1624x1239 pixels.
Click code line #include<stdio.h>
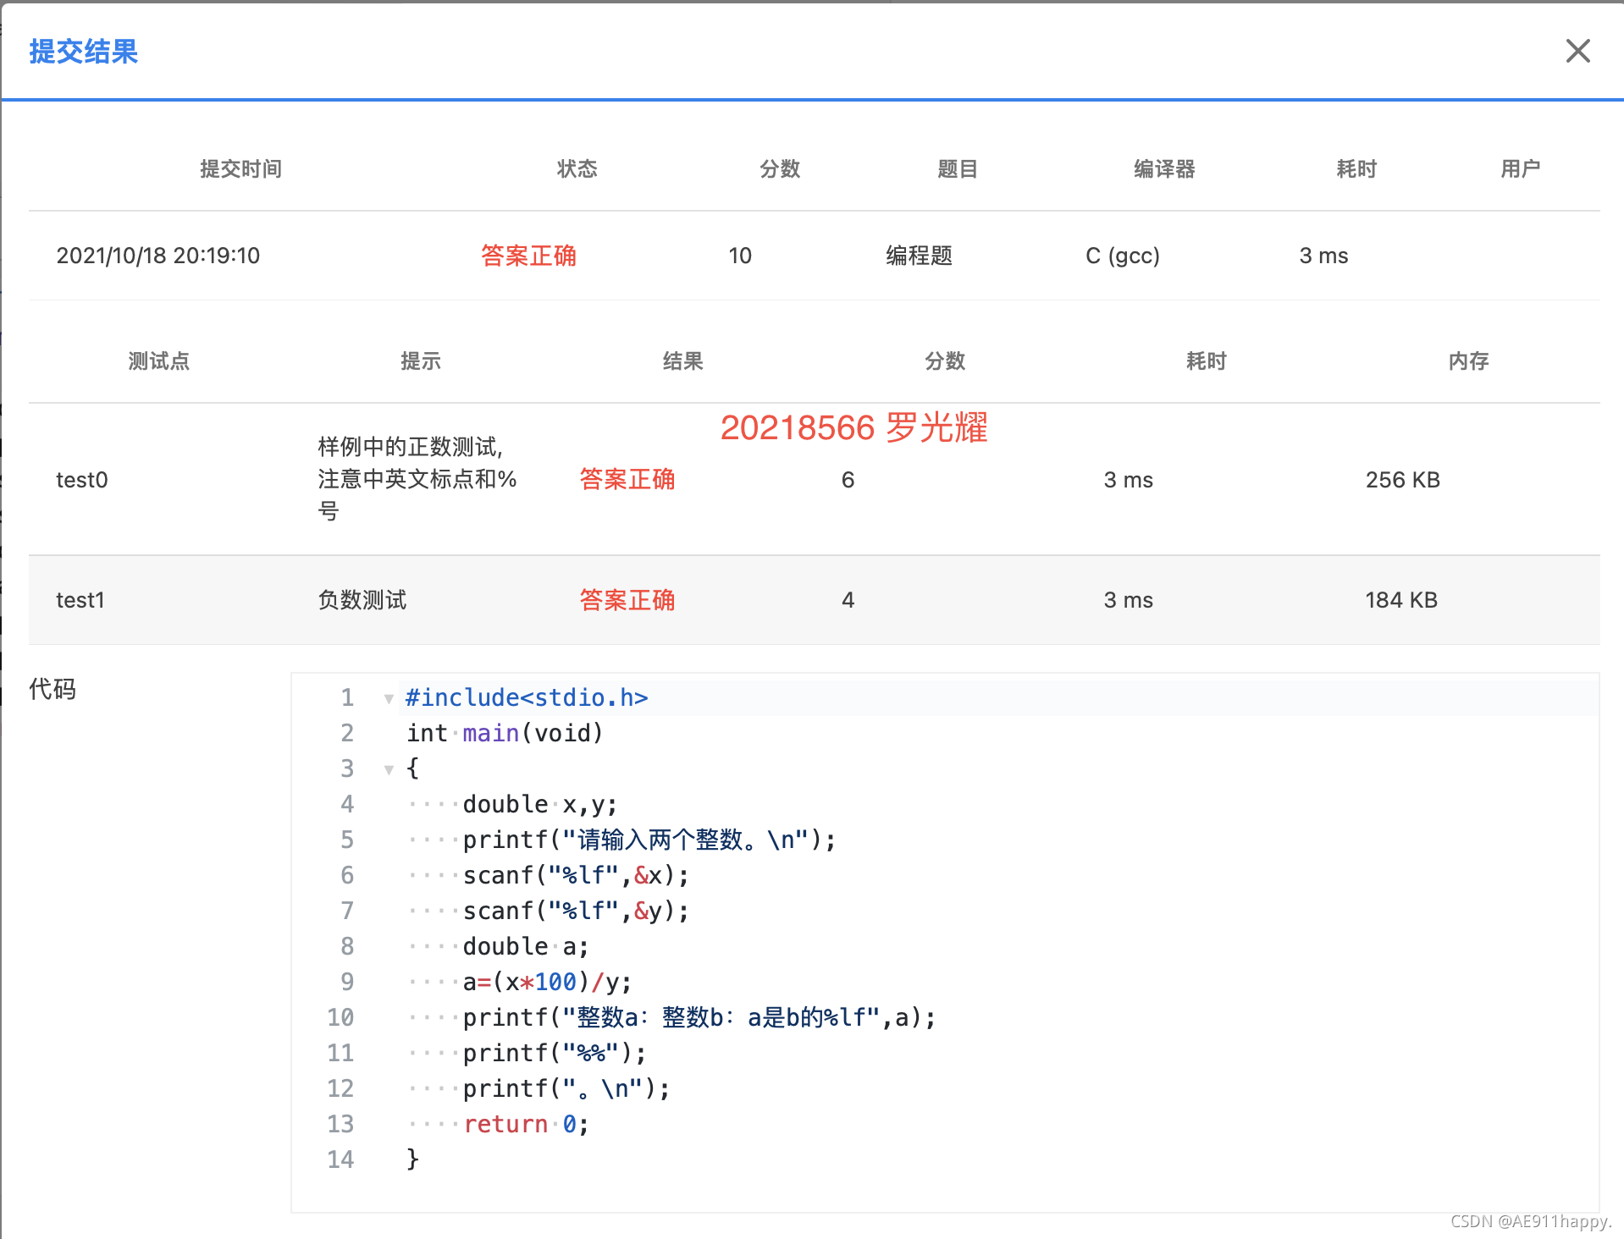point(527,697)
